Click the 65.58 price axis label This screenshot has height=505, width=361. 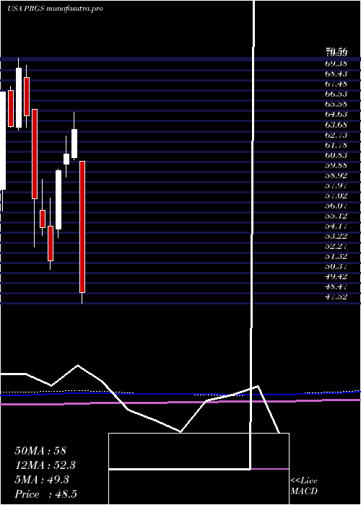(336, 104)
